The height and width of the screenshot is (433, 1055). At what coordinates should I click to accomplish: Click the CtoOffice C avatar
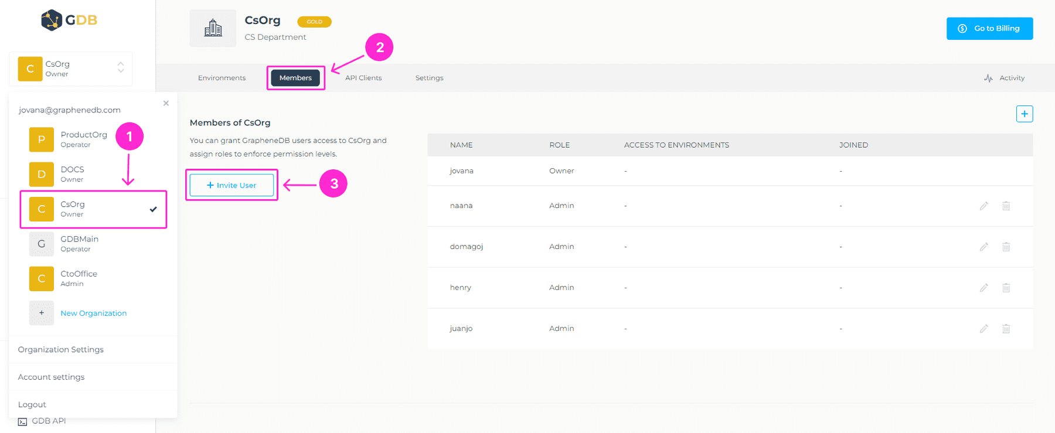[42, 278]
